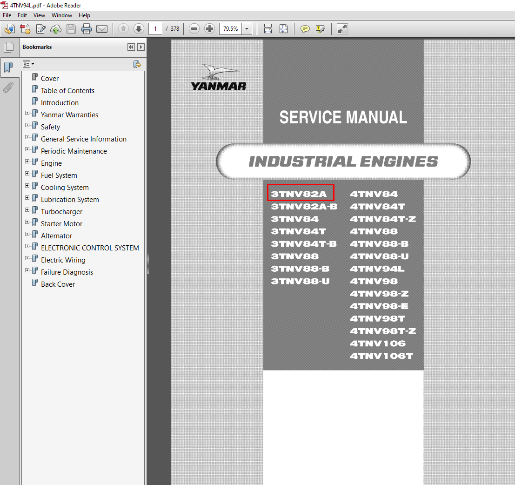
Task: Select the Engine bookmark label
Action: coord(51,163)
